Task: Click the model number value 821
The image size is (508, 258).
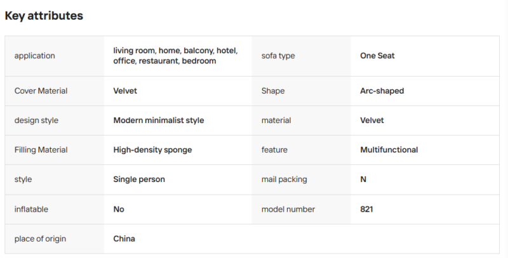Action: [x=366, y=209]
